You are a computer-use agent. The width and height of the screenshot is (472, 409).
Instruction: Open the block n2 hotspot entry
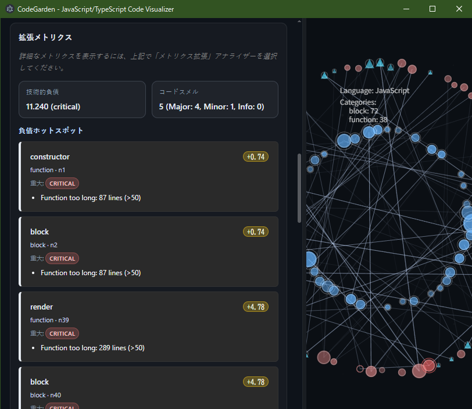coord(149,251)
